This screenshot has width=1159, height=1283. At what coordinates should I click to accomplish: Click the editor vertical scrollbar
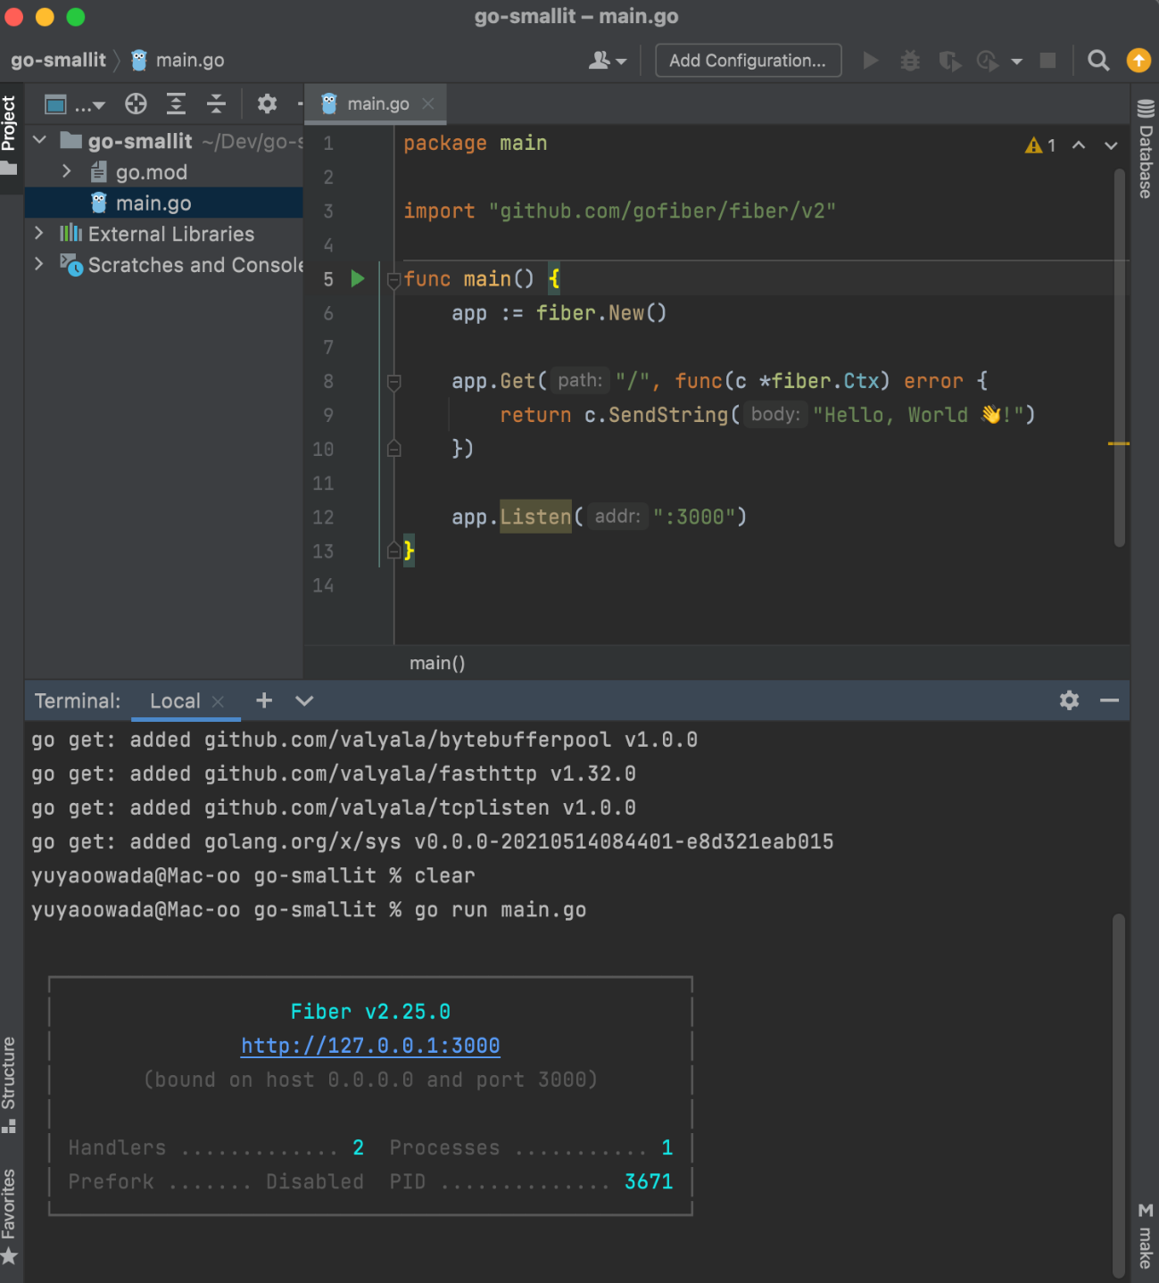tap(1119, 357)
